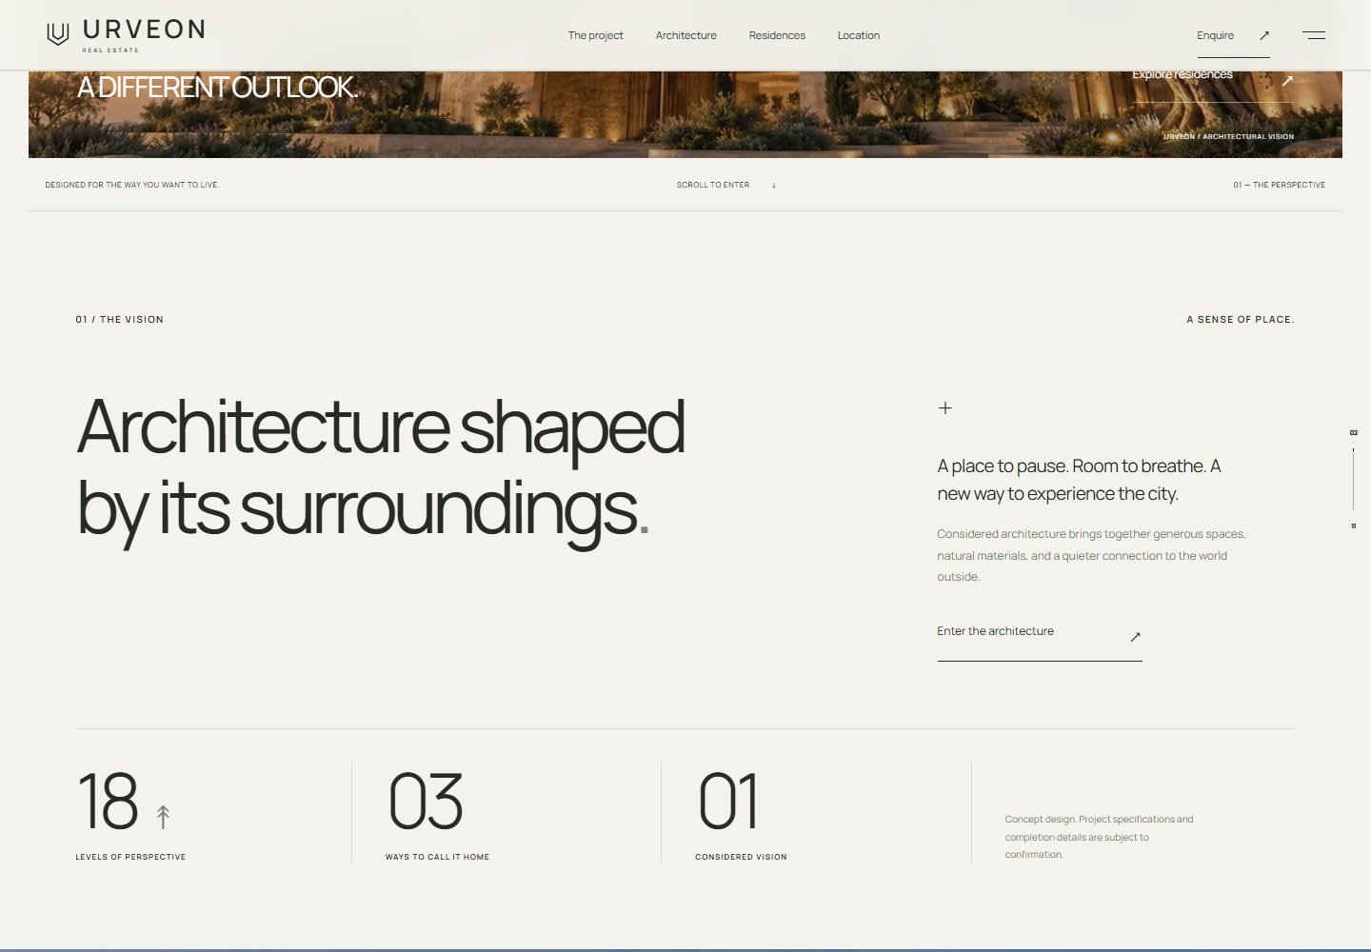
Task: Click the number 03 statistic
Action: point(425,802)
